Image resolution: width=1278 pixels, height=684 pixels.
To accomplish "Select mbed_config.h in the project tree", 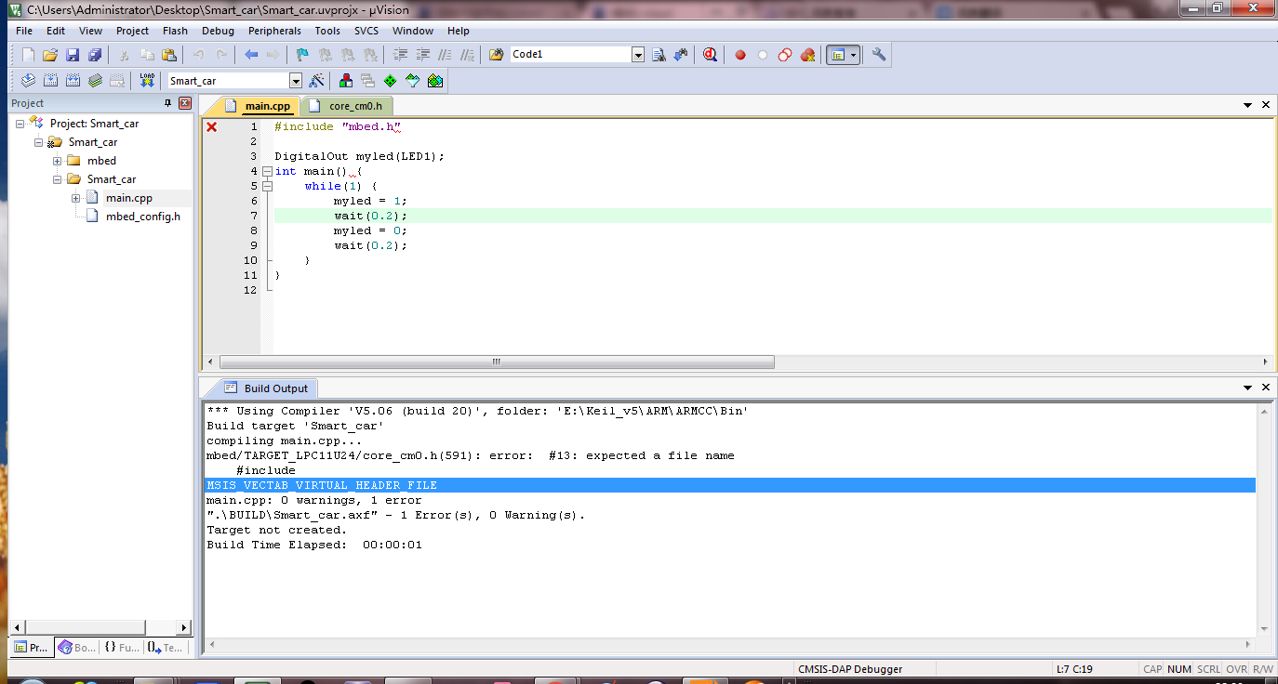I will pos(142,217).
